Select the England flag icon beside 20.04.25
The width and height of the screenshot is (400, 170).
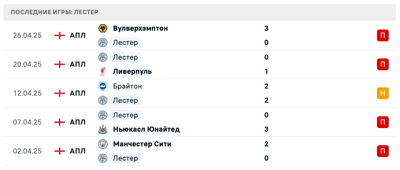click(59, 64)
